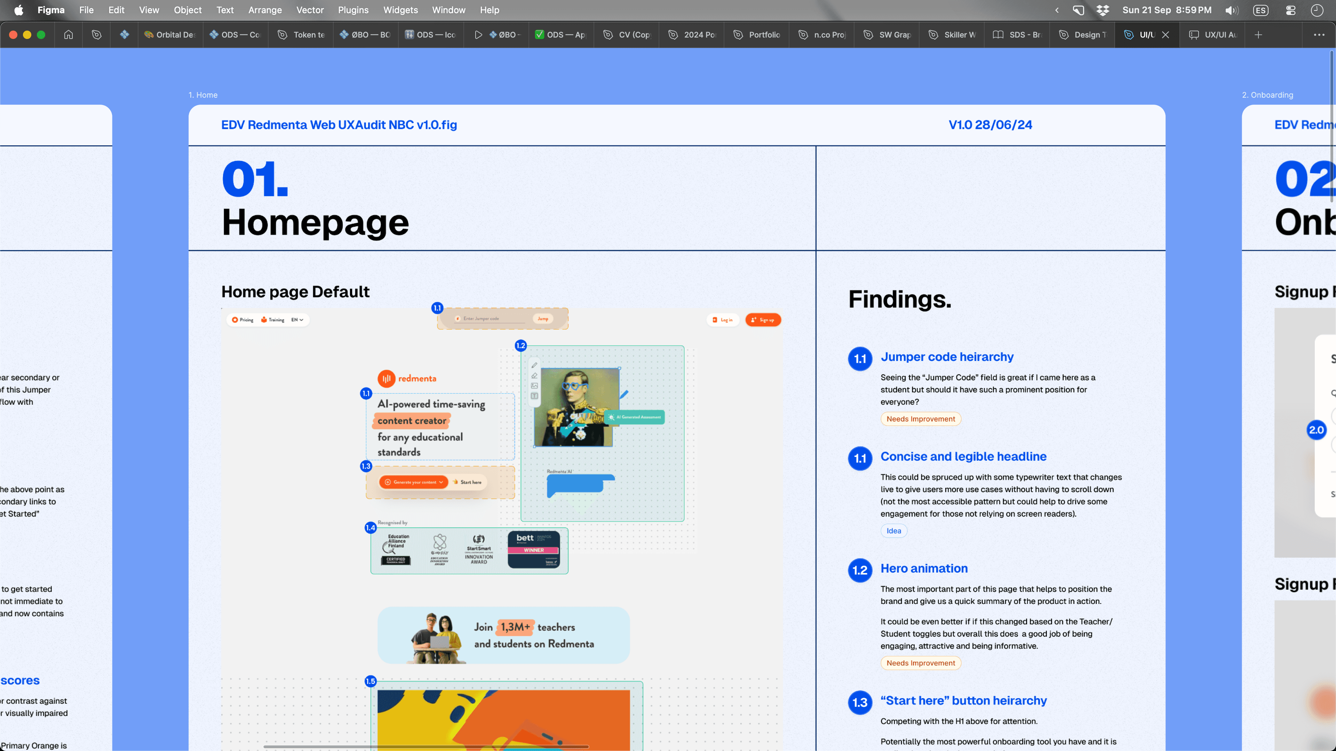Close the UI/U tab with X
The image size is (1336, 751).
pyautogui.click(x=1166, y=35)
